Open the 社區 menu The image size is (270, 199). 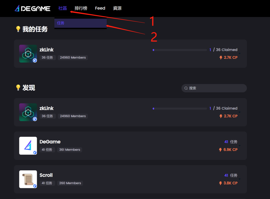coord(62,8)
